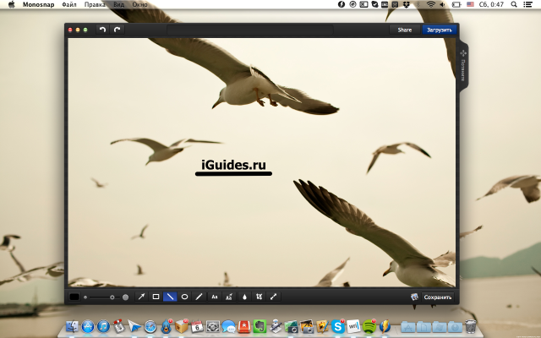The height and width of the screenshot is (338, 541).
Task: Select the highlighted Line tool
Action: click(170, 297)
